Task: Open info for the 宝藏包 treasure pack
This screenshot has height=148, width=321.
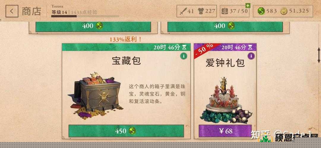Action: (184, 56)
